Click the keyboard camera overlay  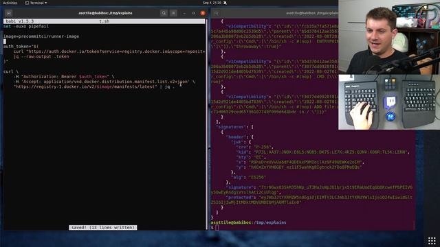(x=389, y=102)
